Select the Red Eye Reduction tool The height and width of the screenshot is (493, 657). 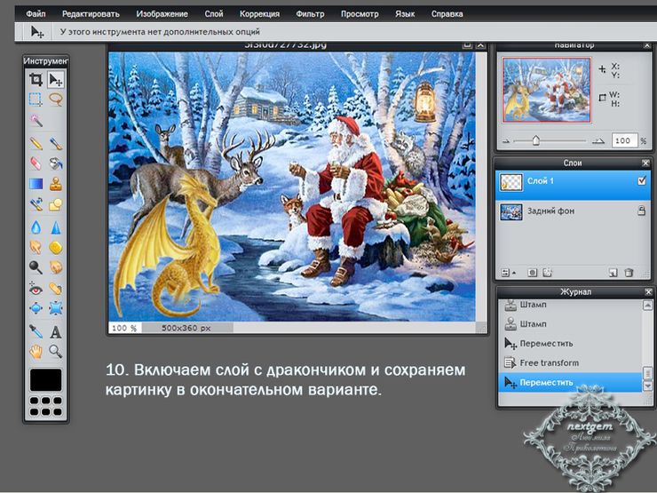click(36, 289)
